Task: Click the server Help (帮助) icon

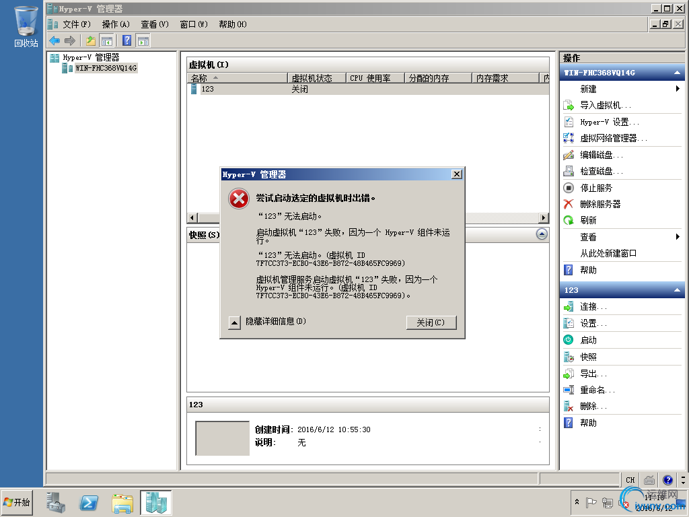Action: pos(569,270)
